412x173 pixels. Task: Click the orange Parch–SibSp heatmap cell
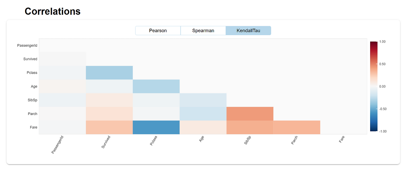(x=250, y=113)
